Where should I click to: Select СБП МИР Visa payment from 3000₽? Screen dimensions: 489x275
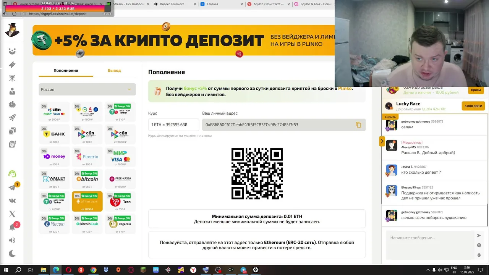(x=54, y=112)
